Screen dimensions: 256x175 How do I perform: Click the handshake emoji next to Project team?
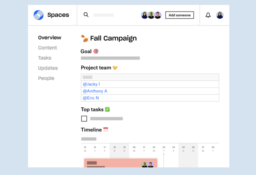coord(115,68)
